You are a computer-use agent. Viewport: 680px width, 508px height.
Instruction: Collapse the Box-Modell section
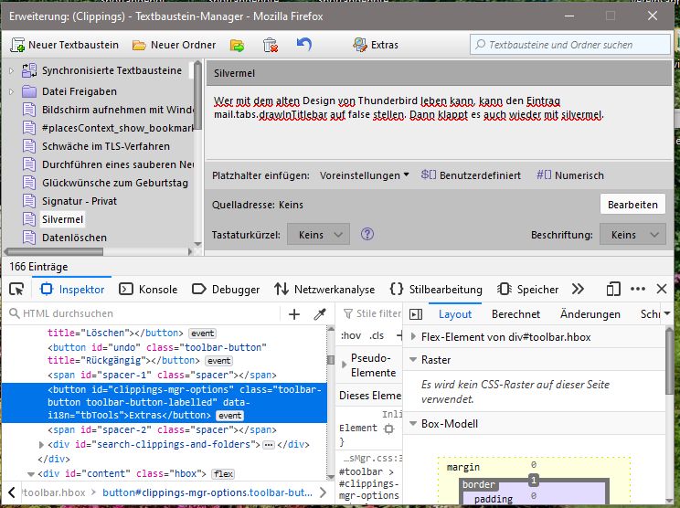413,424
